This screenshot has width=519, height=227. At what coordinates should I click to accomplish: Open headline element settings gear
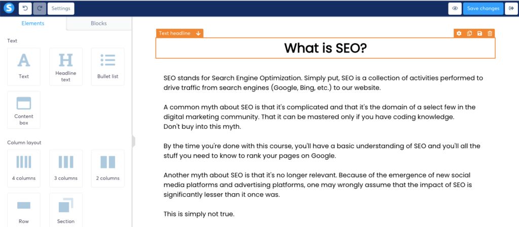click(459, 33)
